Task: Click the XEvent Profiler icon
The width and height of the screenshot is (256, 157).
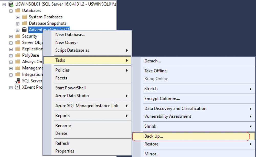Action: pos(18,87)
